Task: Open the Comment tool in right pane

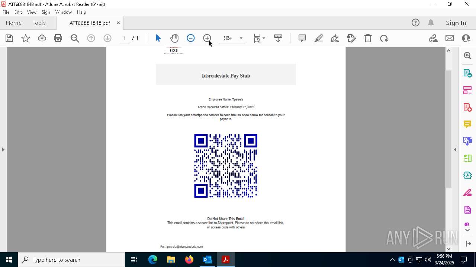Action: [x=467, y=124]
